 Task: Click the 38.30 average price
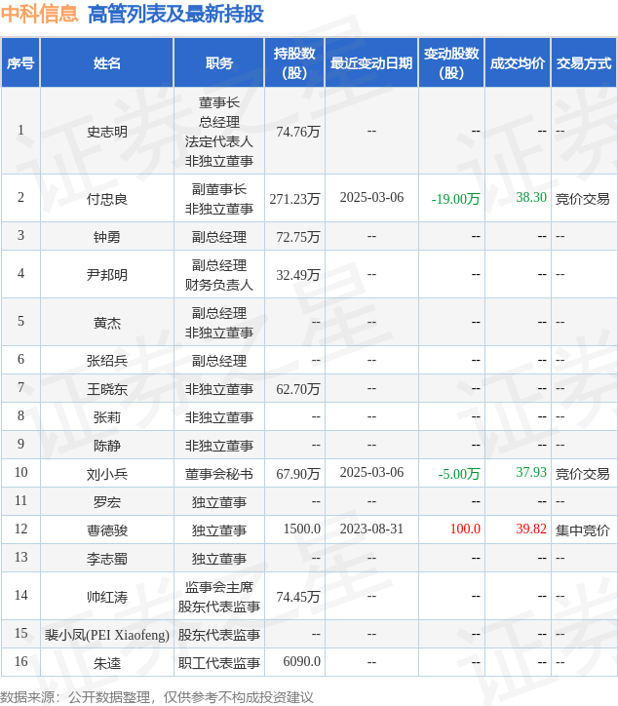[531, 197]
